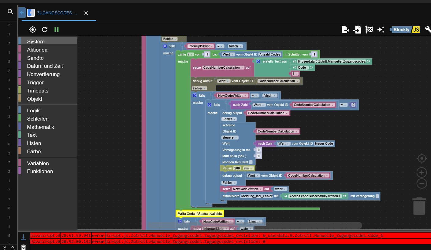Restart the script with reload icon
431x250 pixels.
click(x=45, y=29)
